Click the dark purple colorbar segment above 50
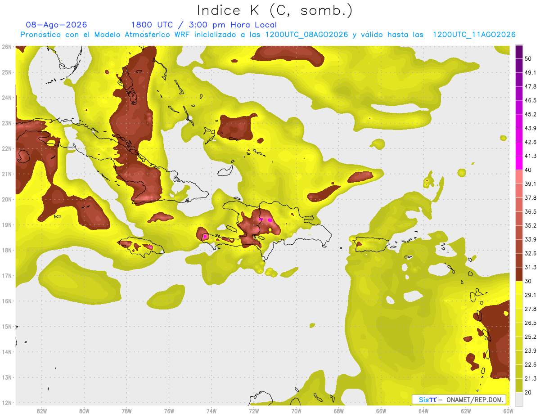This screenshot has width=540, height=417. [x=519, y=52]
